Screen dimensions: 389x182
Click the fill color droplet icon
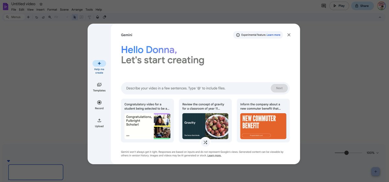coord(98,17)
